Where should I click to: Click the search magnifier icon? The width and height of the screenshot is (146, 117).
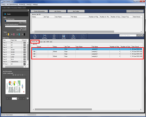click(x=138, y=35)
